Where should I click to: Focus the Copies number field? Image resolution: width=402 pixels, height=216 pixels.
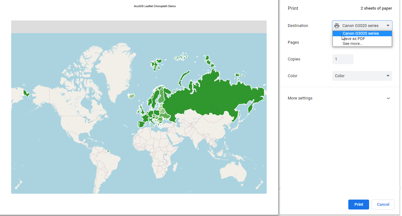pyautogui.click(x=343, y=59)
